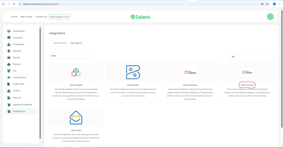
Task: Click the browser forward arrow
Action: (x=9, y=4)
